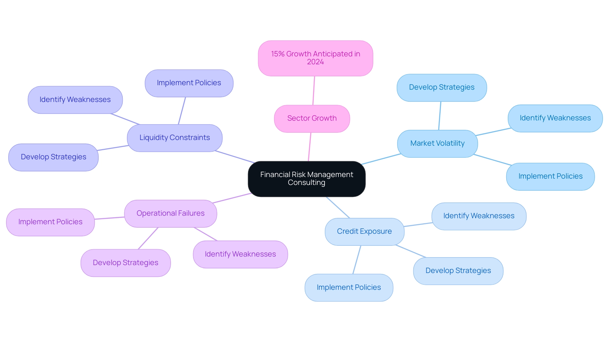609x343 pixels.
Task: Select the Liquidity Constraints node
Action: click(x=174, y=137)
